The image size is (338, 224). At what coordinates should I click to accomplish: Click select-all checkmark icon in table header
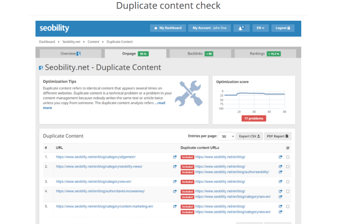click(288, 148)
